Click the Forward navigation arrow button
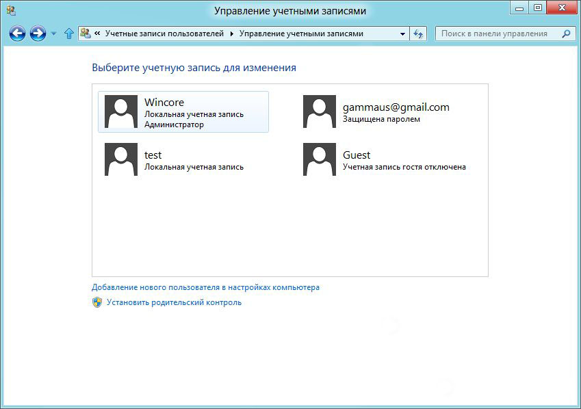Viewport: 581px width, 409px height. 38,34
